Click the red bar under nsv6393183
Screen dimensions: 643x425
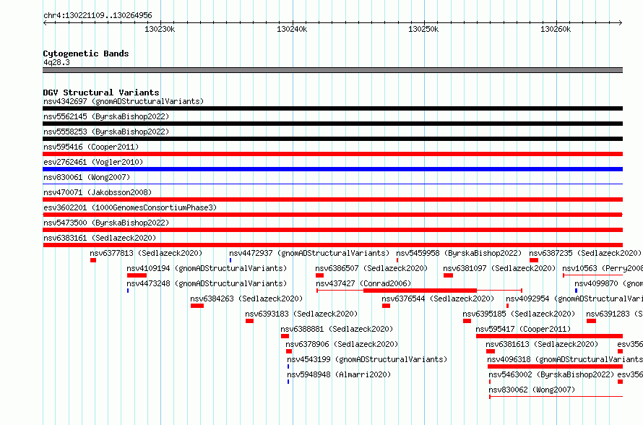tap(249, 321)
